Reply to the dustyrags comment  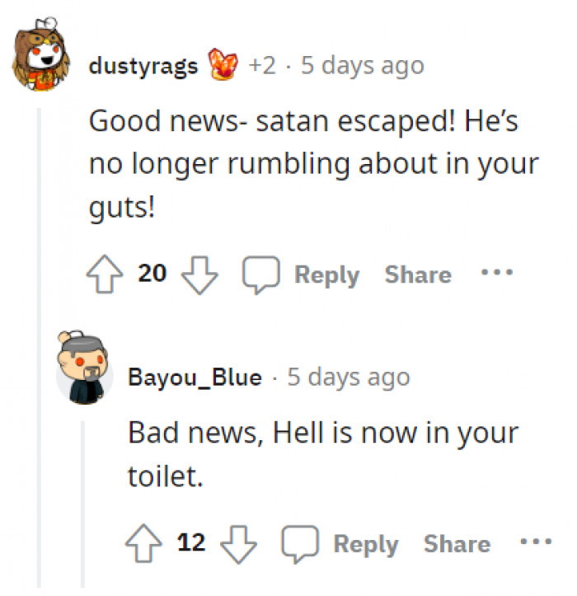326,275
